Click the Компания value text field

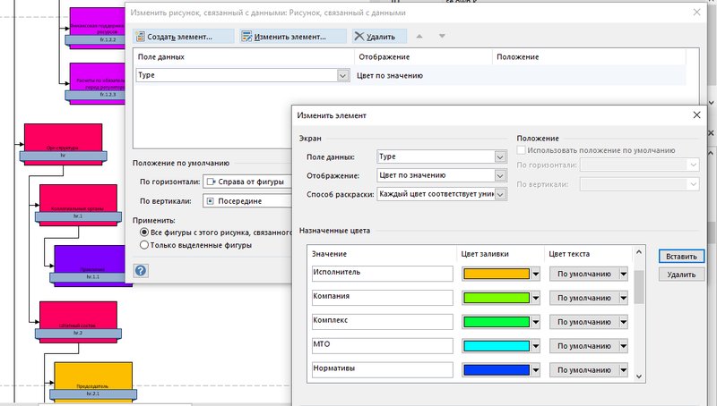coord(383,297)
